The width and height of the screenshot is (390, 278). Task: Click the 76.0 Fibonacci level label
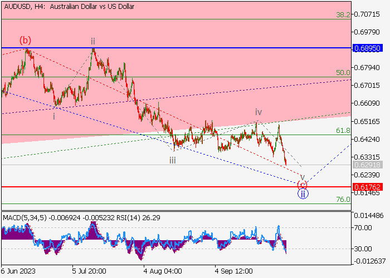pyautogui.click(x=343, y=199)
